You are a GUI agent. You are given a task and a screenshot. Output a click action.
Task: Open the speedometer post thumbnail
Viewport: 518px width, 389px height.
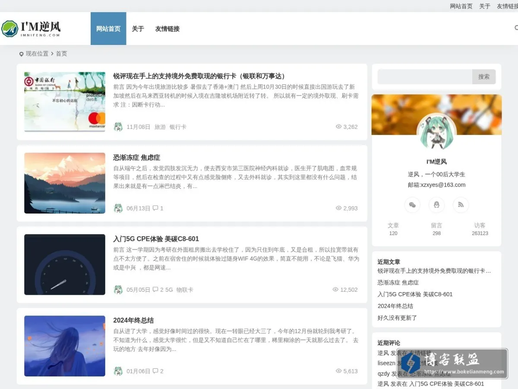click(65, 265)
